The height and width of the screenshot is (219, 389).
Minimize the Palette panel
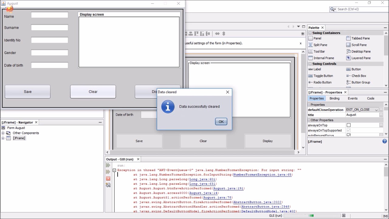click(385, 28)
